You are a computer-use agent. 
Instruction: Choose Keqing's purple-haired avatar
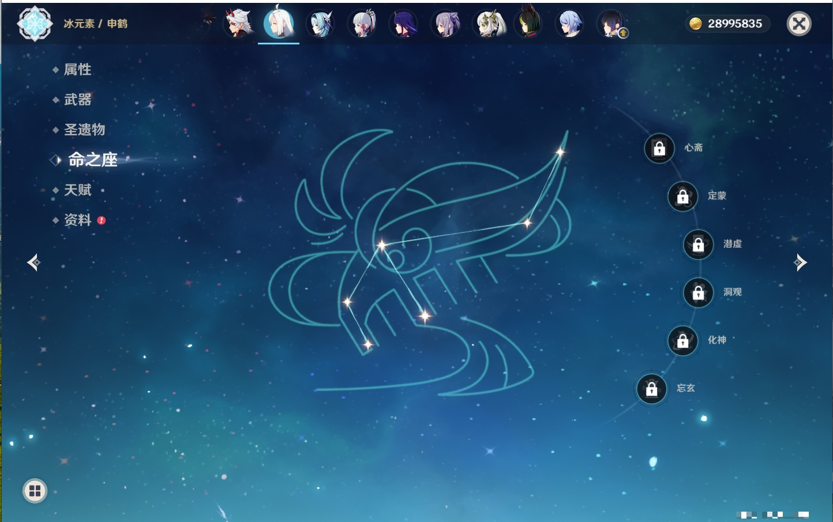[445, 24]
